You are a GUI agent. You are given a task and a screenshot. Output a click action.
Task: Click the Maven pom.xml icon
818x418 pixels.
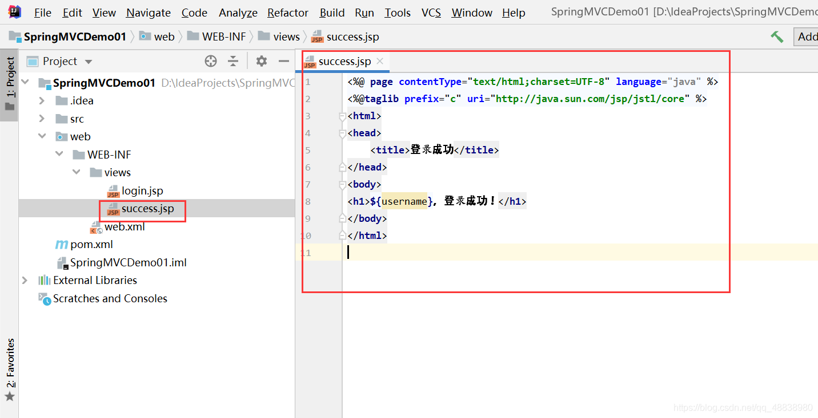(61, 245)
